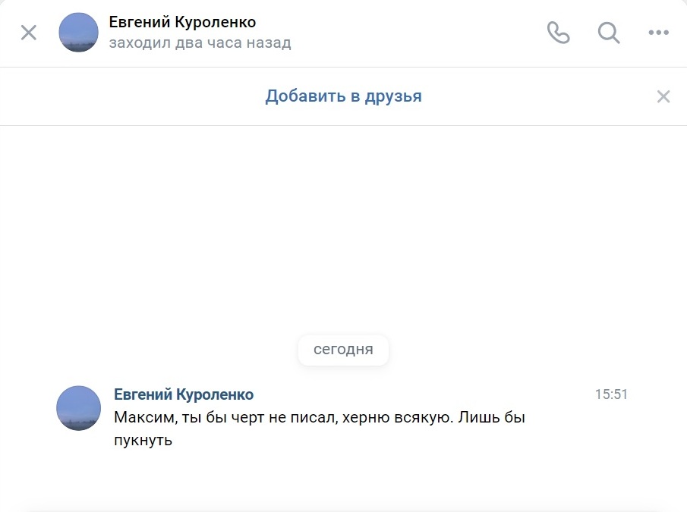The image size is (687, 512).
Task: Click the Добавить в друзья link
Action: click(343, 96)
